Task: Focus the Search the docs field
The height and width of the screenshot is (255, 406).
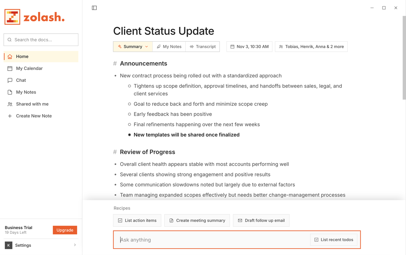Action: (x=41, y=40)
